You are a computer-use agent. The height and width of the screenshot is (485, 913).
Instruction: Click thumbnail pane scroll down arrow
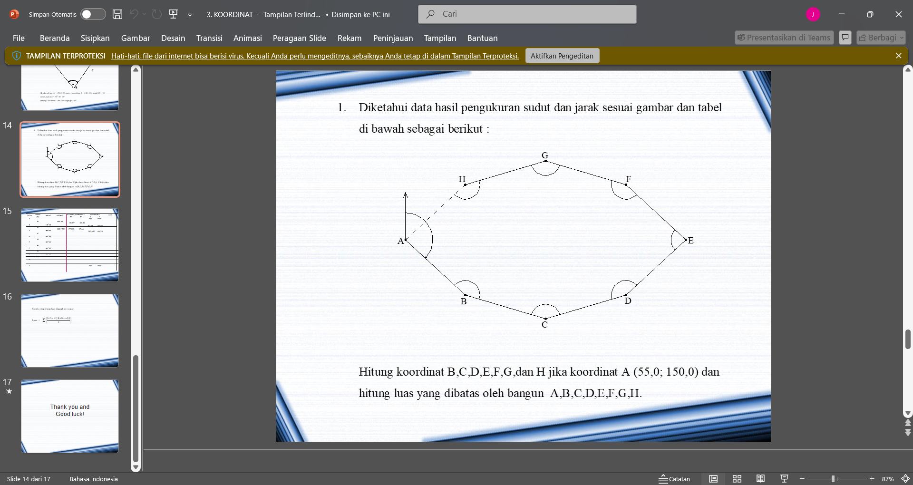click(136, 467)
